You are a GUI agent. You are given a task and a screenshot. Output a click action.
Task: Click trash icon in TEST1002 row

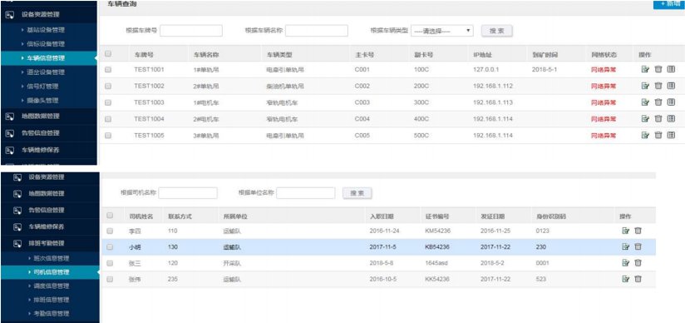click(x=658, y=86)
